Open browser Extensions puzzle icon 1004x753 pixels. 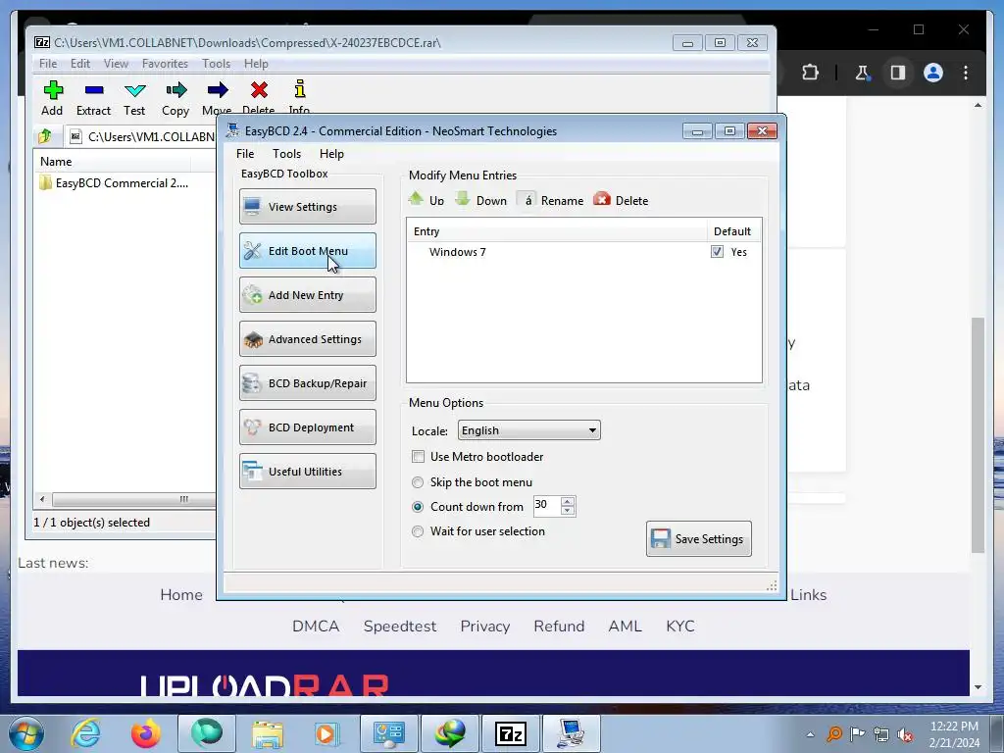point(810,73)
